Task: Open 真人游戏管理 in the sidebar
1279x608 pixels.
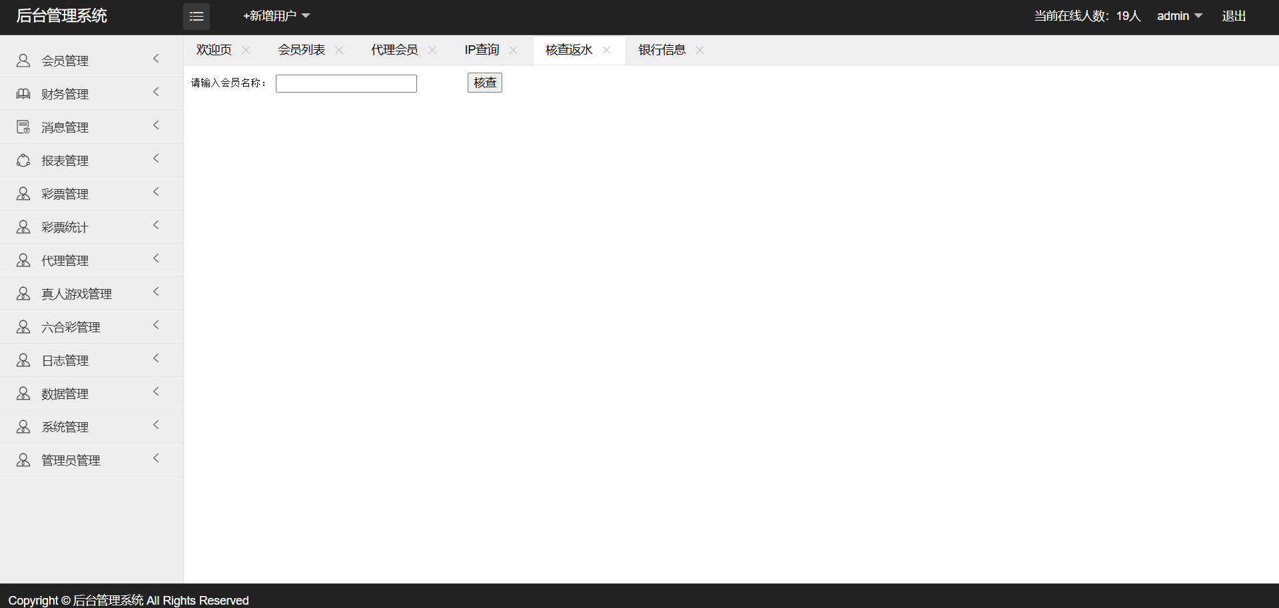Action: (x=77, y=294)
